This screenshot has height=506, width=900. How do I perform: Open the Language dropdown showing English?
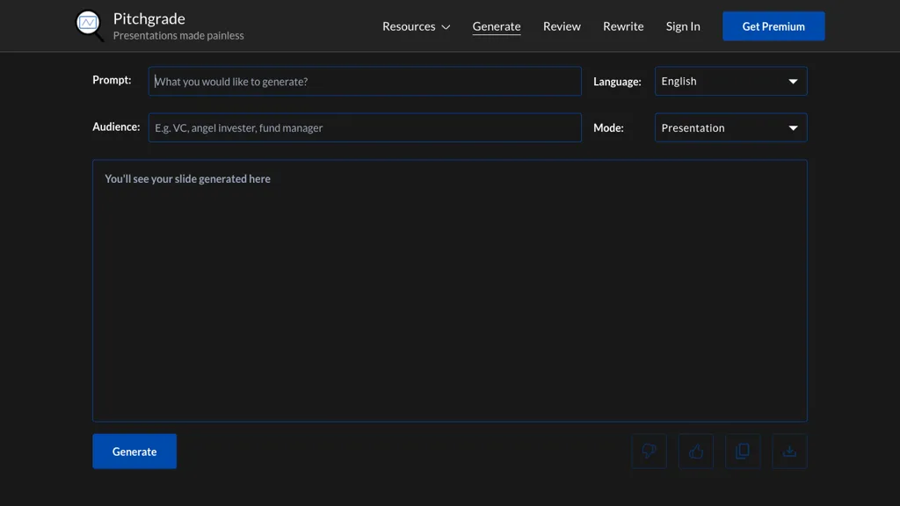point(730,80)
